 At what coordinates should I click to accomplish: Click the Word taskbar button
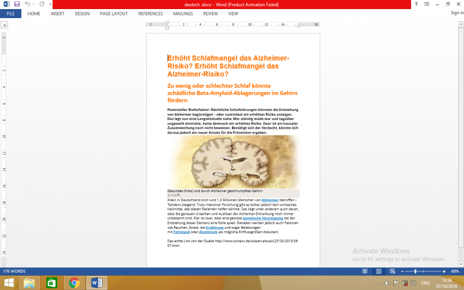click(97, 283)
